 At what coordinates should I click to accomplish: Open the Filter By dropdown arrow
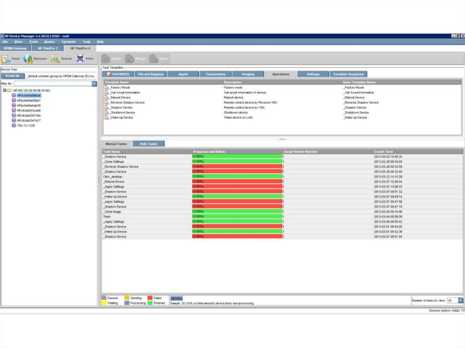point(94,83)
